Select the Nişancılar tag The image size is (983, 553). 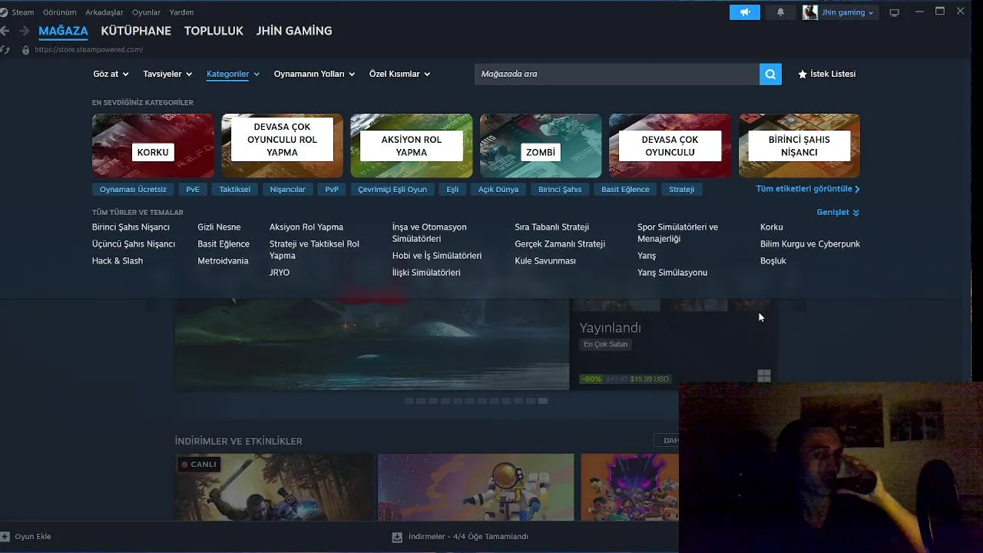[x=287, y=189]
